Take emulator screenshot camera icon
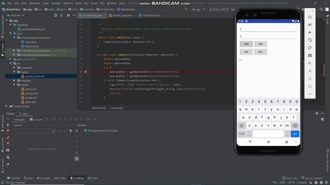 pyautogui.click(x=310, y=55)
